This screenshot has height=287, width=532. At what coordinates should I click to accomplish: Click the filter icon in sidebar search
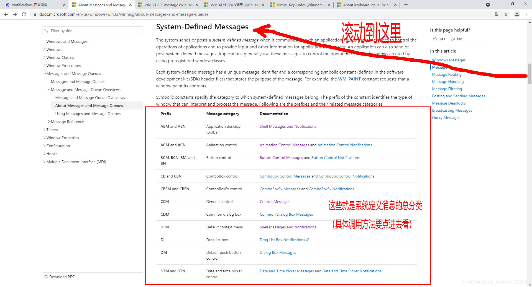pos(46,31)
